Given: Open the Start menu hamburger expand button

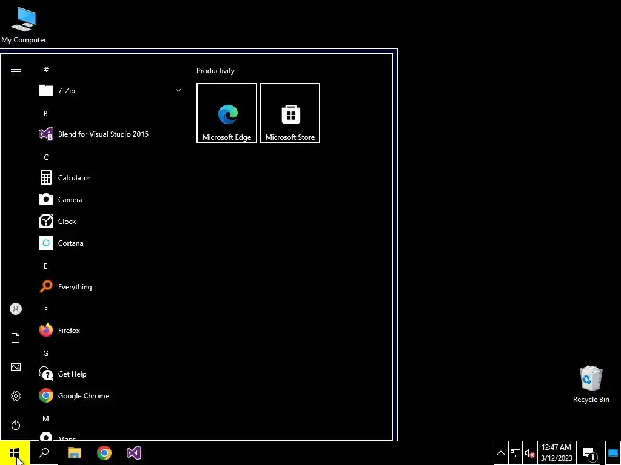Looking at the screenshot, I should point(15,71).
